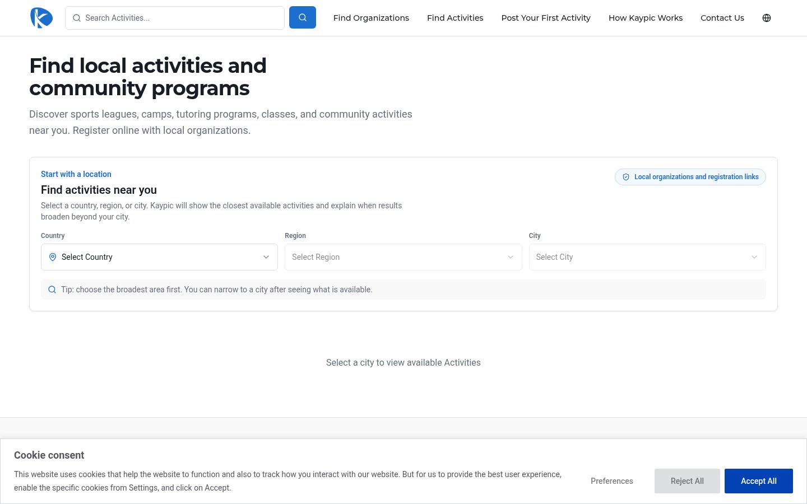Open the Select Country dropdown
Screen dimensions: 807x504
pos(159,257)
